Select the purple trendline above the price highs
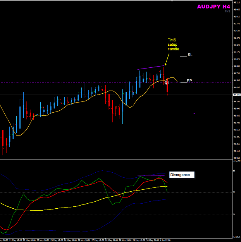This screenshot has width=241, height=242. (151, 68)
